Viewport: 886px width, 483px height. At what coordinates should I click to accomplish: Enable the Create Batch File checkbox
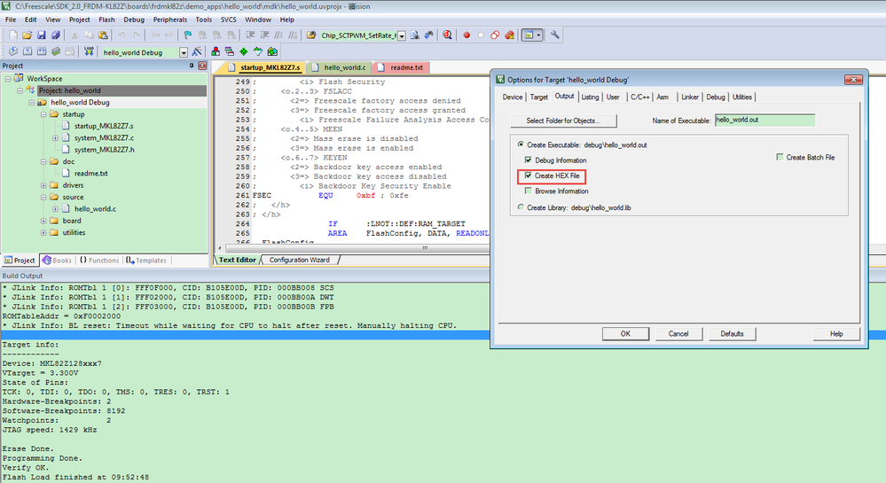coord(780,157)
